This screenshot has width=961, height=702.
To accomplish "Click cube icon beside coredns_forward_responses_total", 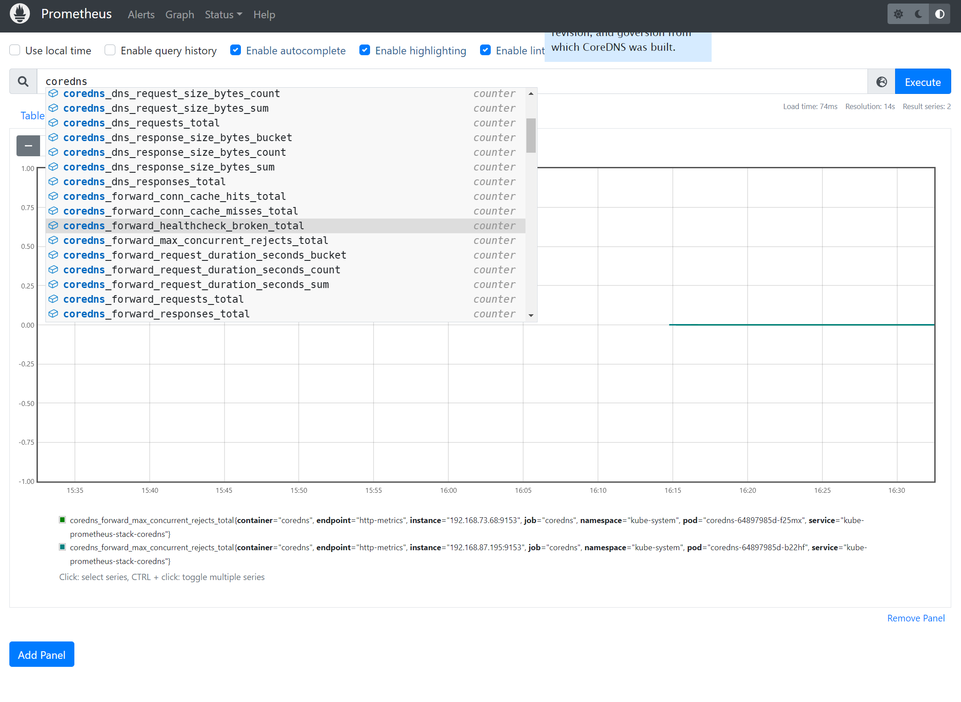I will (x=53, y=313).
